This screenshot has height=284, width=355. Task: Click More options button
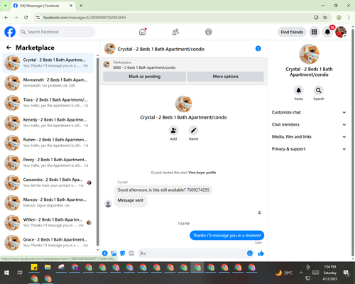coord(225,77)
